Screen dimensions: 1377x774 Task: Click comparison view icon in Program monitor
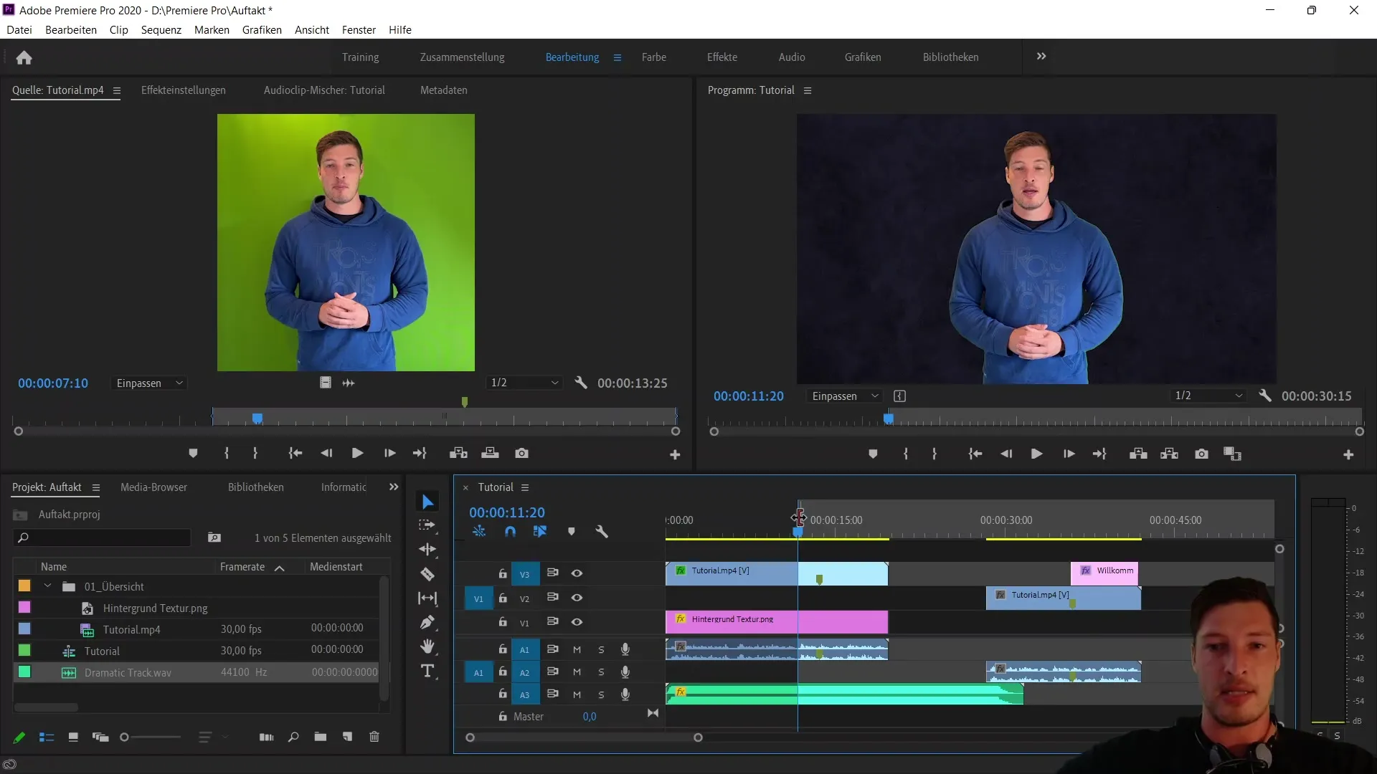pyautogui.click(x=1232, y=454)
